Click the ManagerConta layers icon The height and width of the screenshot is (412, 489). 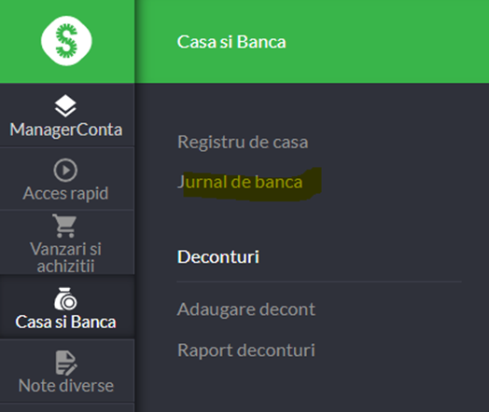[65, 106]
